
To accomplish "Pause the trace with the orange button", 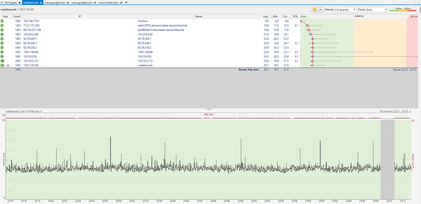I will (314, 9).
